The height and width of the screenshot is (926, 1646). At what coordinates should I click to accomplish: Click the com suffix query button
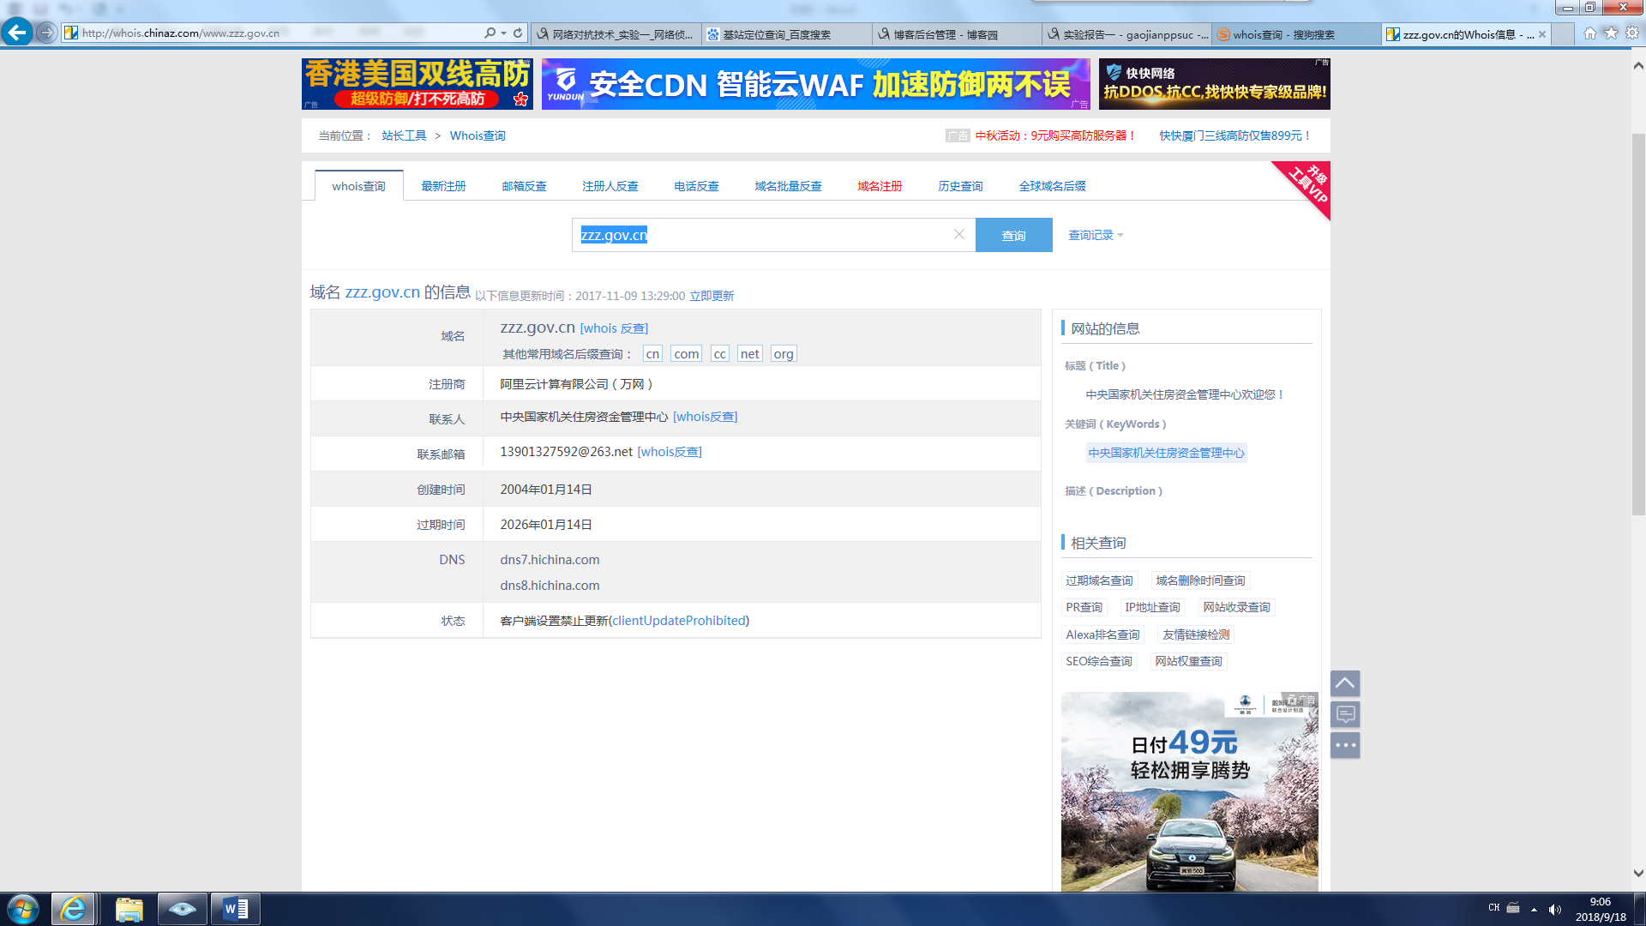(x=686, y=353)
